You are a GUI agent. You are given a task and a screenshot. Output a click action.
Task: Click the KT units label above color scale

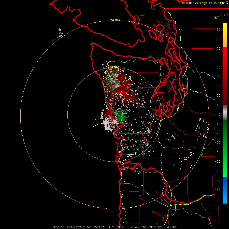tap(217, 18)
